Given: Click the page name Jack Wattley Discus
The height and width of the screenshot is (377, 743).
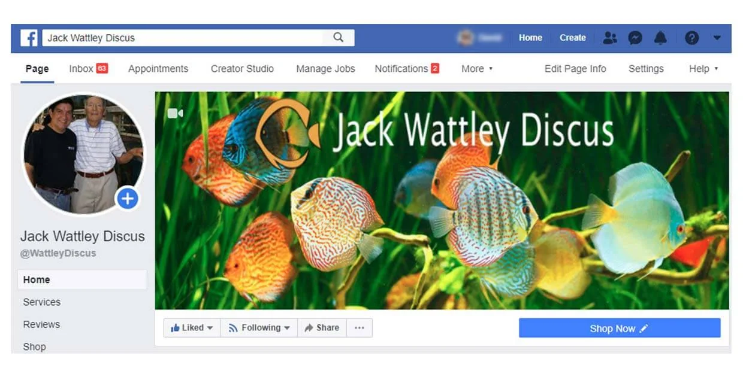Looking at the screenshot, I should tap(83, 236).
